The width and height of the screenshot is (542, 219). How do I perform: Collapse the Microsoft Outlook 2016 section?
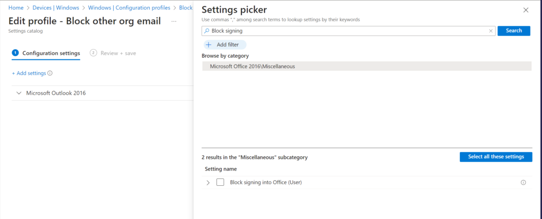19,93
